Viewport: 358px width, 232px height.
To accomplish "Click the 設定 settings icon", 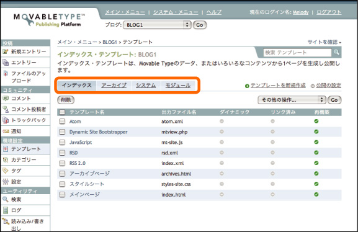I will point(6,182).
